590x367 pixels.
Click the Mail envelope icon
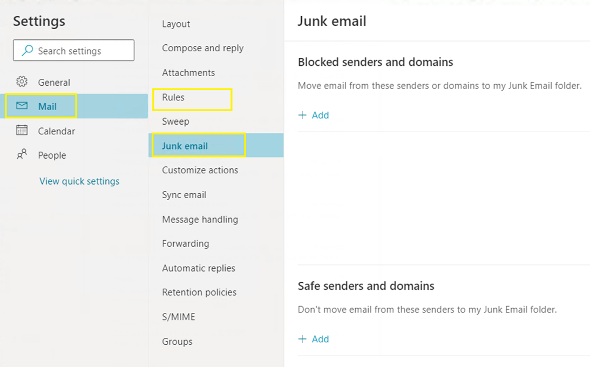(x=22, y=106)
